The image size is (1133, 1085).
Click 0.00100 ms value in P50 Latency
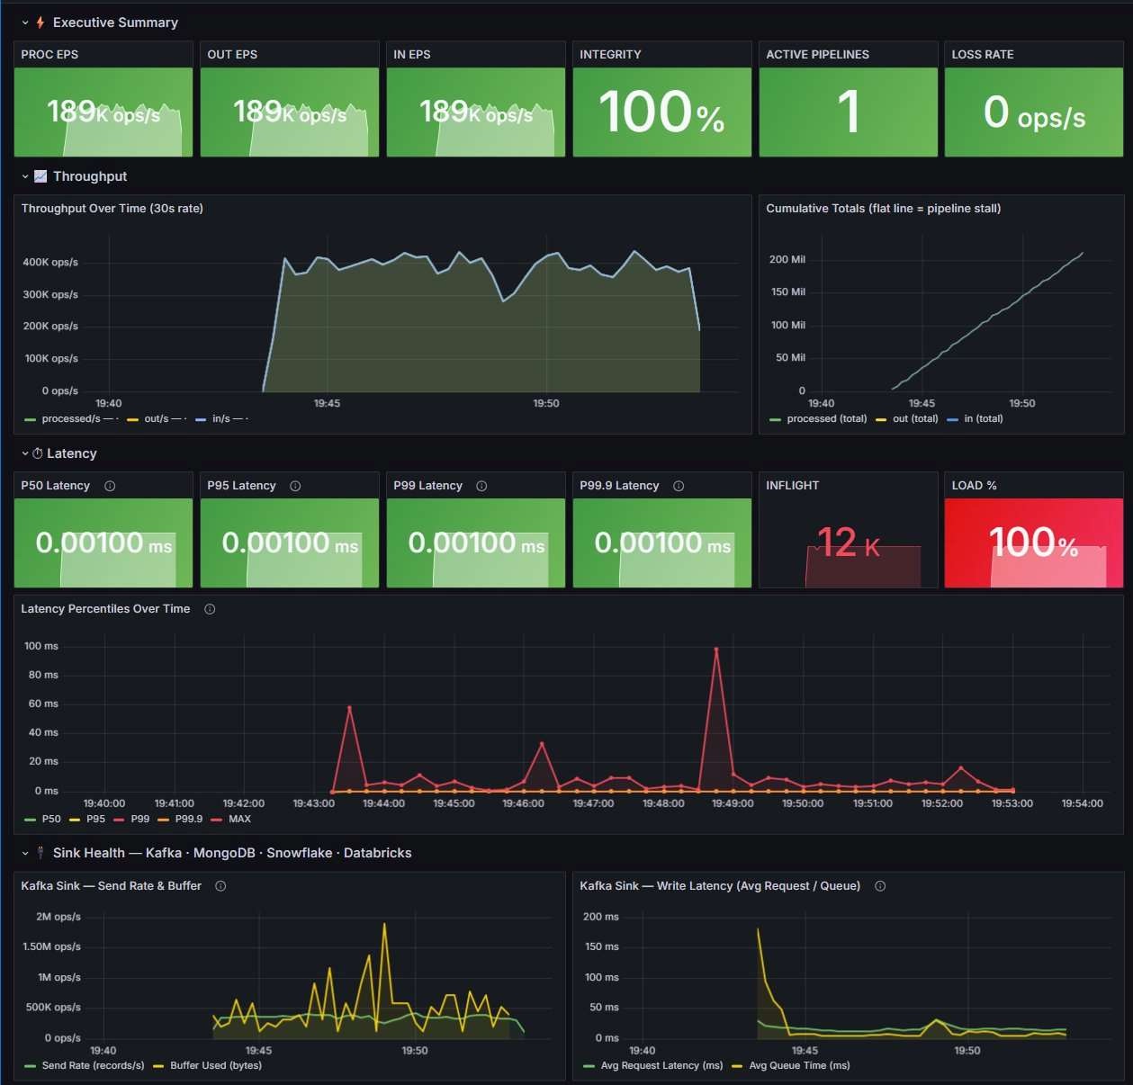(x=103, y=542)
